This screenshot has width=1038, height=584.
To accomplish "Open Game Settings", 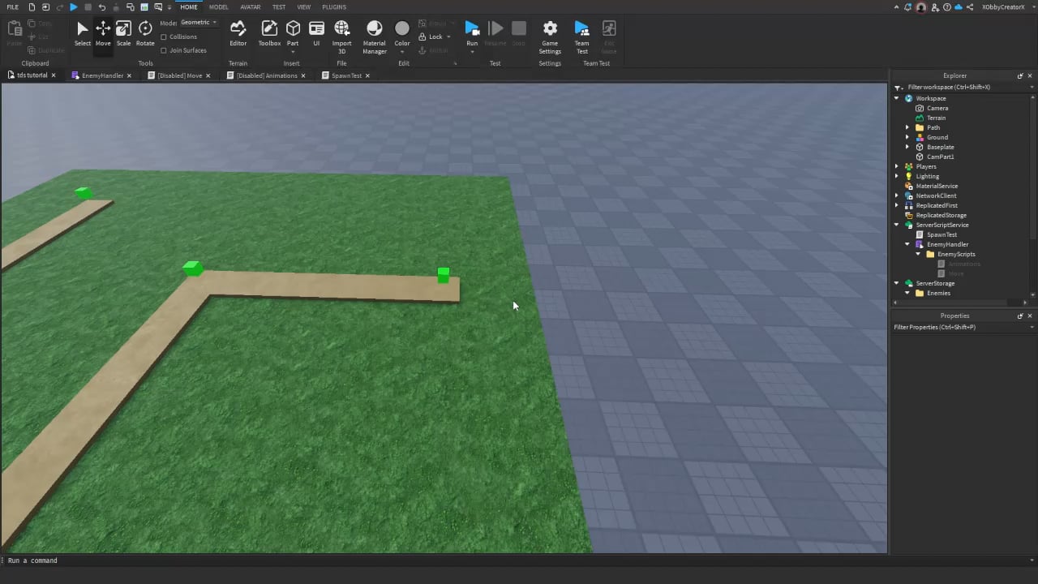I will [x=550, y=37].
